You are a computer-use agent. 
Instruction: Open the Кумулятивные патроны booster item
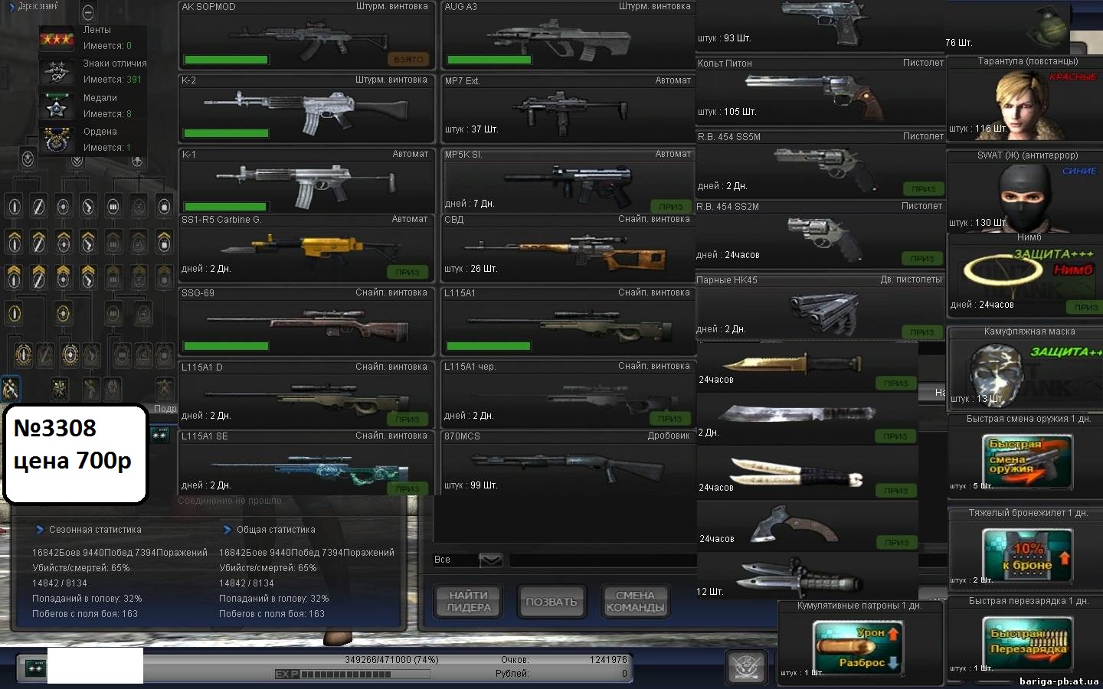[859, 642]
